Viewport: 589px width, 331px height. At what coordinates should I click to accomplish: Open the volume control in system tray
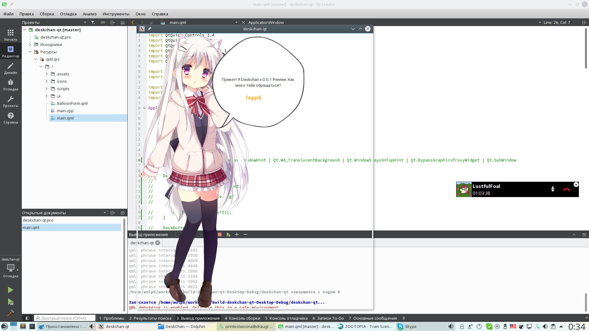[545, 326]
